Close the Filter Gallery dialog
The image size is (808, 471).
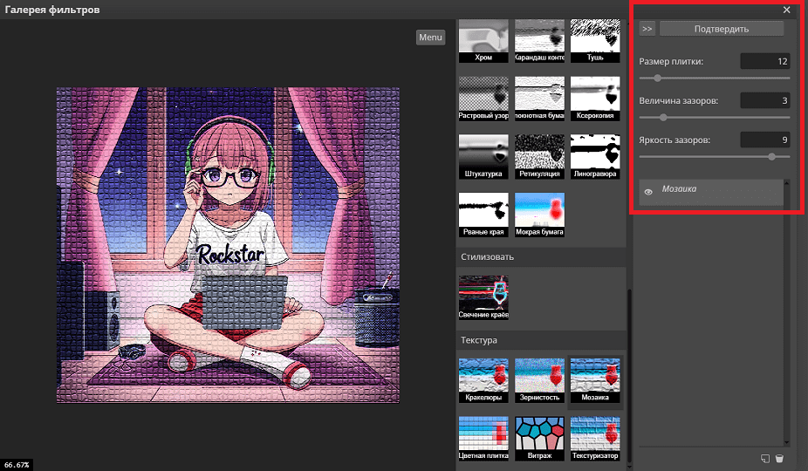tap(786, 10)
